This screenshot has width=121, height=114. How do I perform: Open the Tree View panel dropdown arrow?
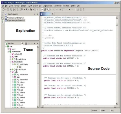coord(34,43)
